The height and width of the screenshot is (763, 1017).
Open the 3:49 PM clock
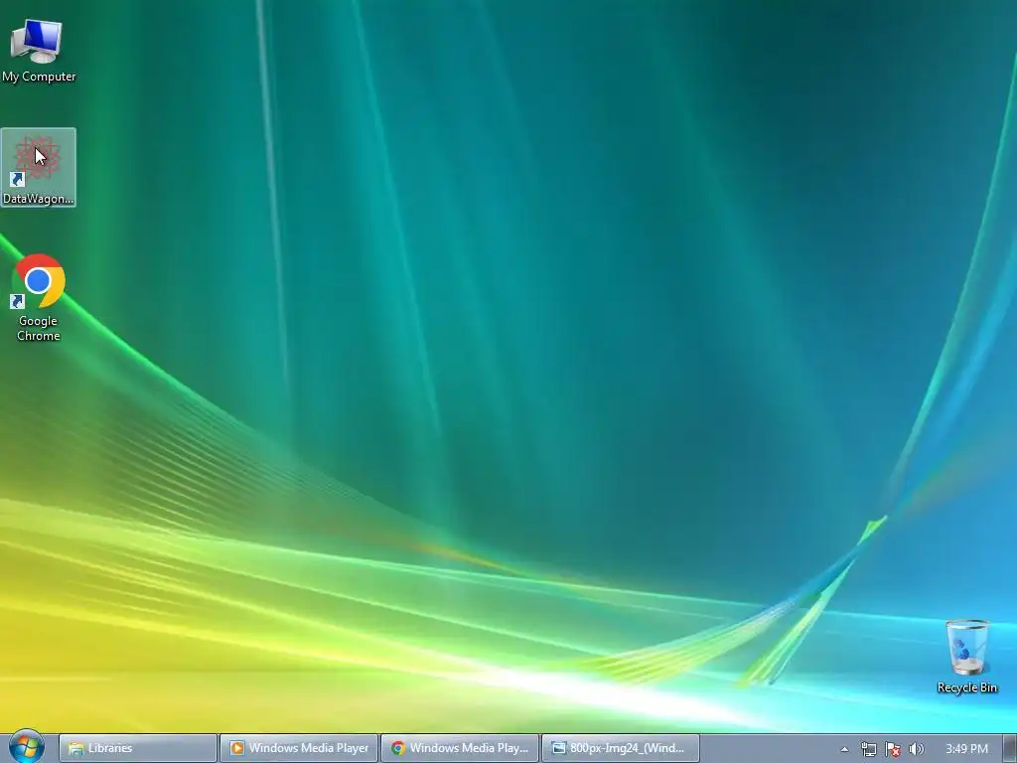[966, 749]
